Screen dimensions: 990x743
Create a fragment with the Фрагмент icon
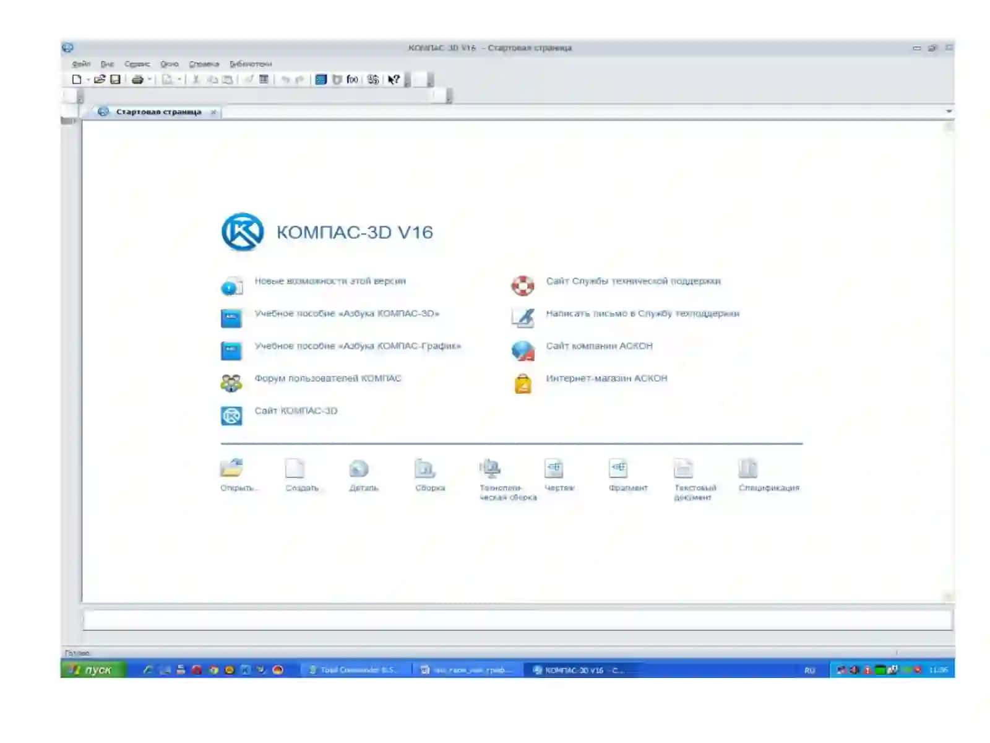pos(618,468)
